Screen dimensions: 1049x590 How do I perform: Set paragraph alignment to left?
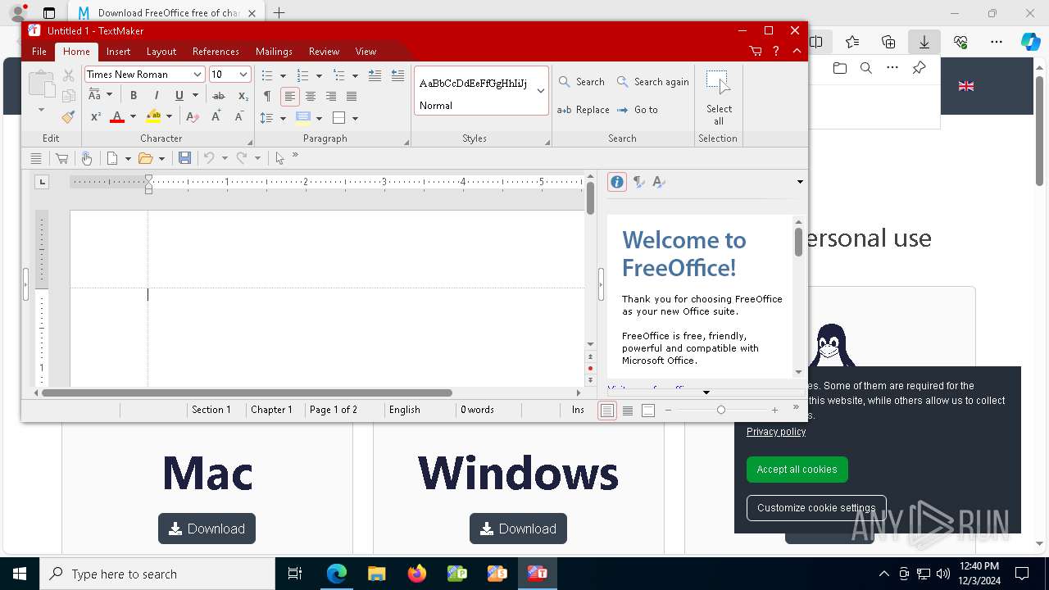289,96
